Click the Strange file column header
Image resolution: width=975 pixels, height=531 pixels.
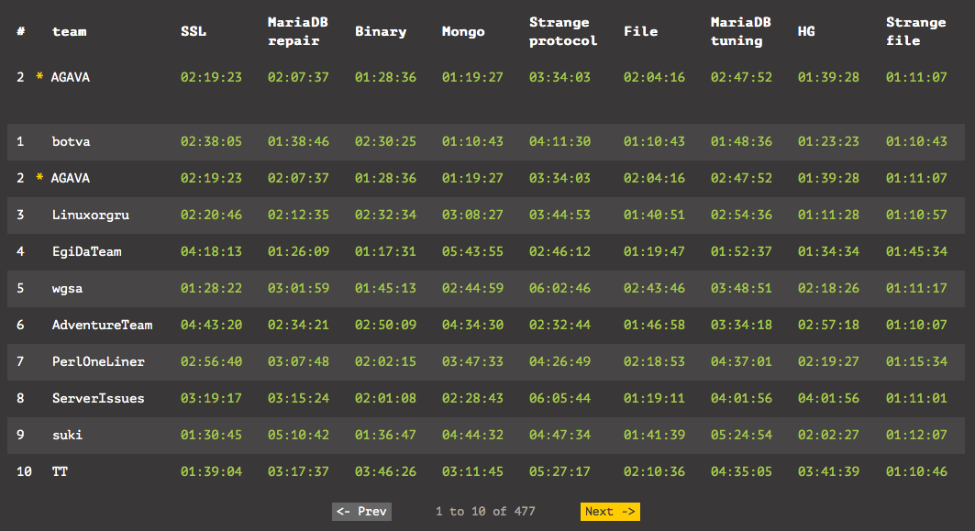click(916, 31)
